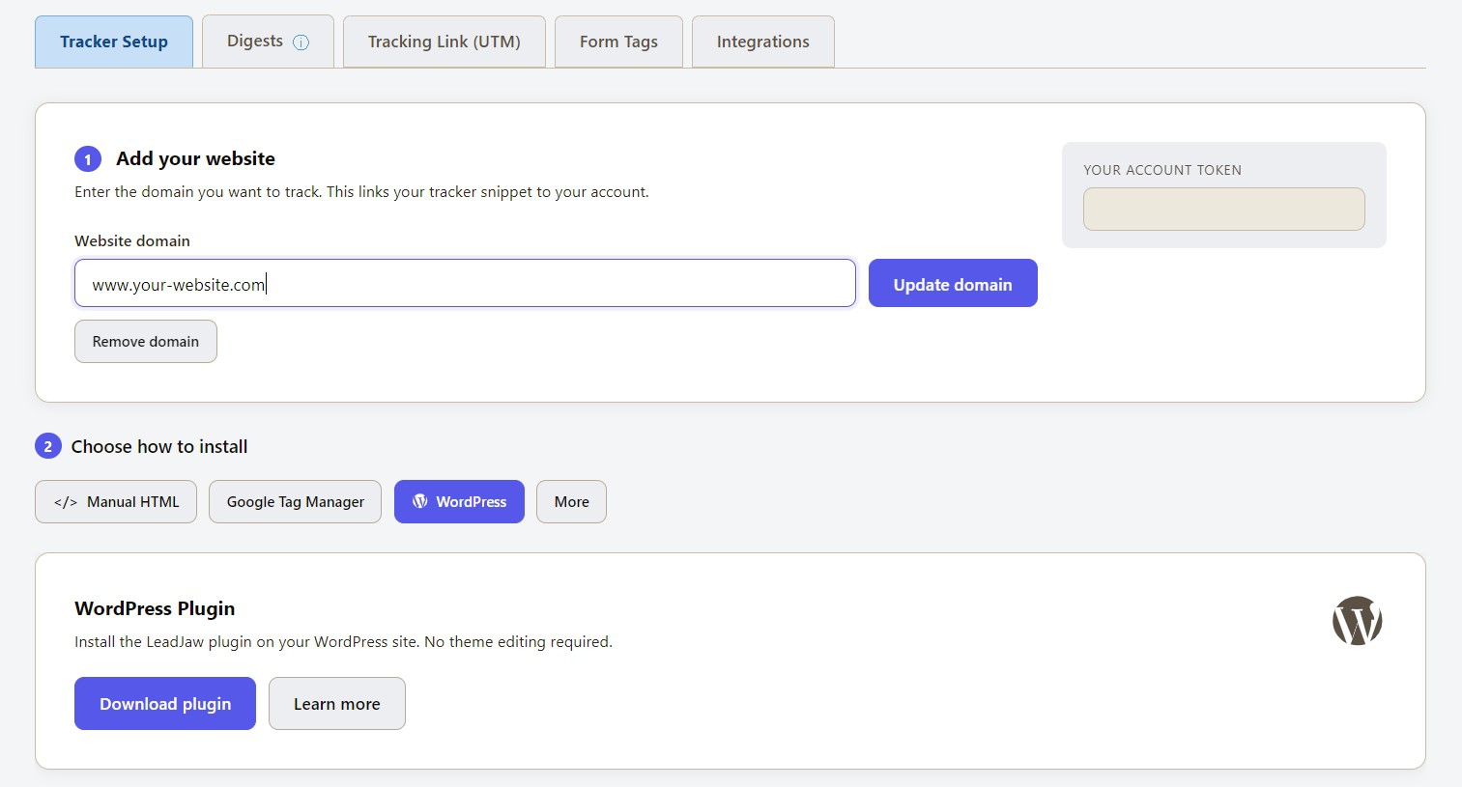
Task: Click the 'YOUR ACCOUNT TOKEN' label
Action: 1162,170
